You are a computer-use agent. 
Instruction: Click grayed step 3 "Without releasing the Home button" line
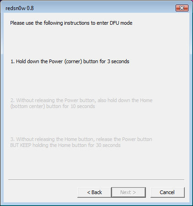81,139
